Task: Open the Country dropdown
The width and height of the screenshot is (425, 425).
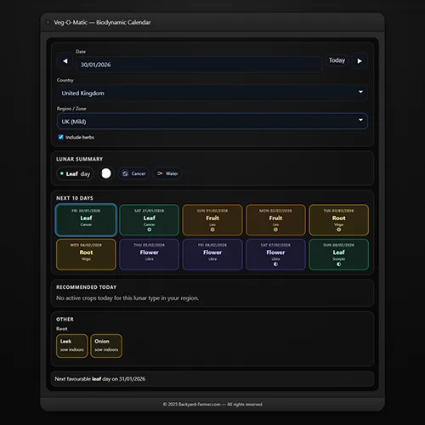Action: click(212, 93)
